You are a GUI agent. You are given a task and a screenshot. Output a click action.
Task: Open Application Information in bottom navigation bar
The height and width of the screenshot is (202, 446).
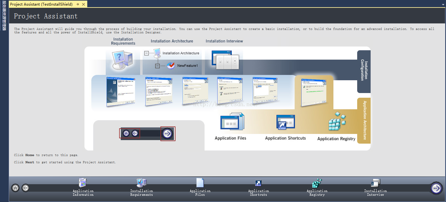point(83,187)
